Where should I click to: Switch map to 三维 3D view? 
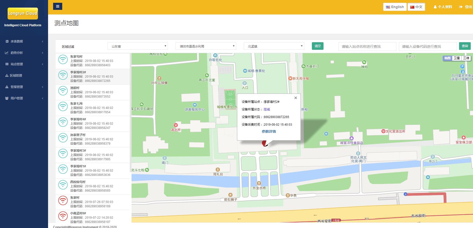point(466,58)
